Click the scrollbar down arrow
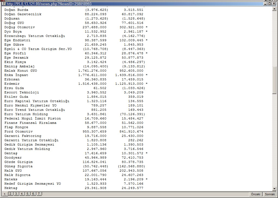 [x=274, y=189]
